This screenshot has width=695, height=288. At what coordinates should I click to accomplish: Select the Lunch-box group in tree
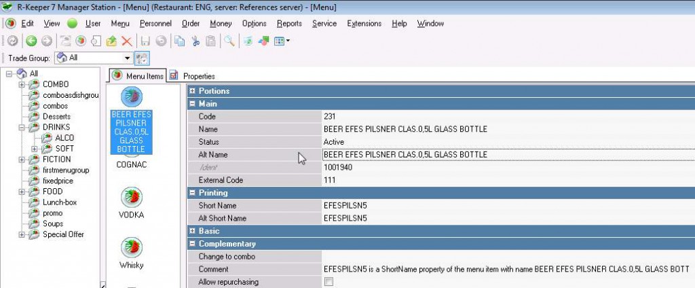point(60,202)
